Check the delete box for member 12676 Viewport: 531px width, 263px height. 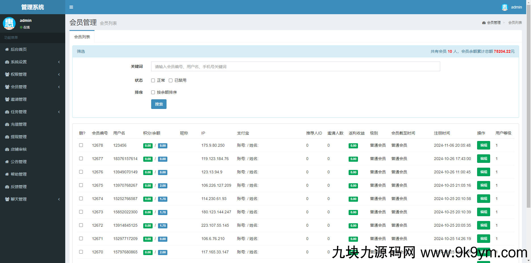[81, 172]
